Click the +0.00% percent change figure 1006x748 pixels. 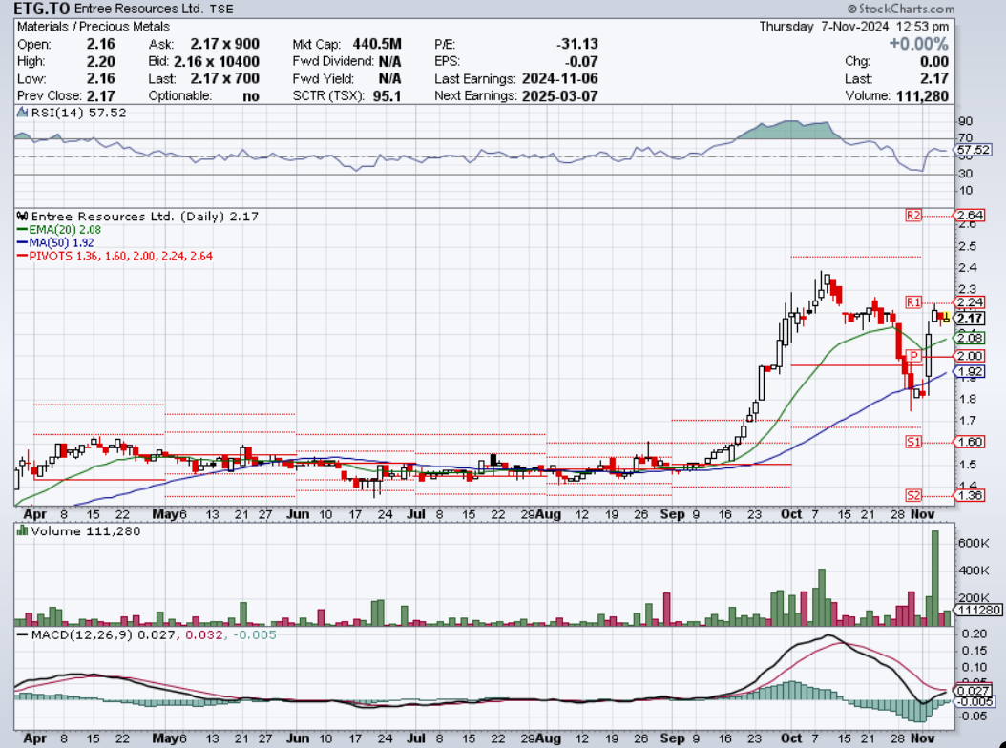(919, 44)
